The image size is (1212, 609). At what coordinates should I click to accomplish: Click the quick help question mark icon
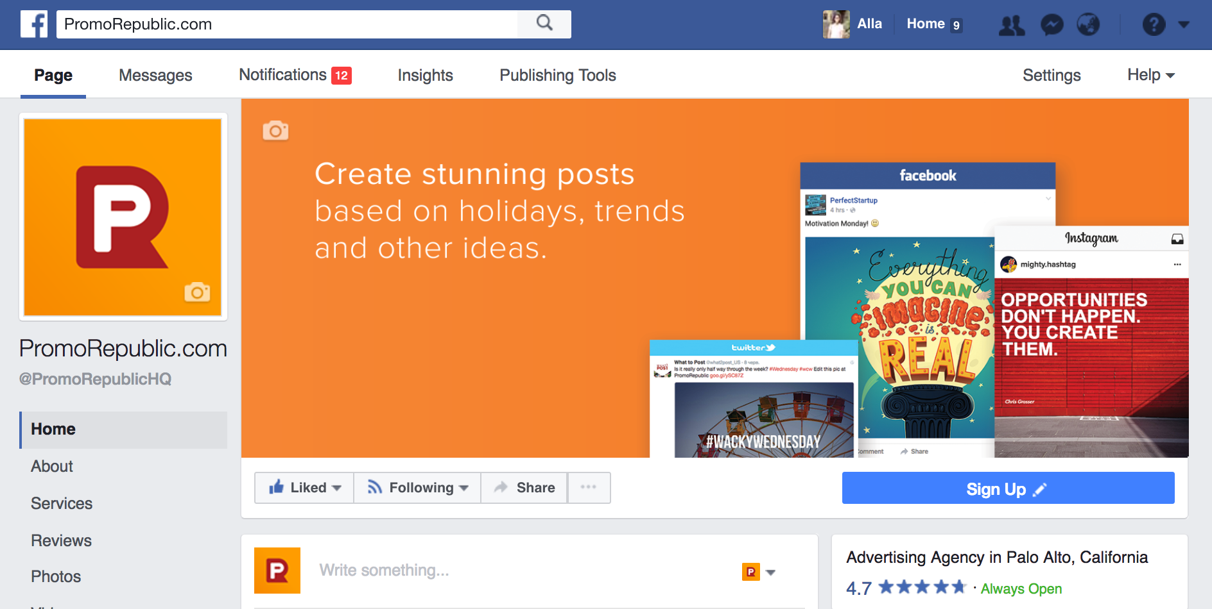[x=1154, y=25]
